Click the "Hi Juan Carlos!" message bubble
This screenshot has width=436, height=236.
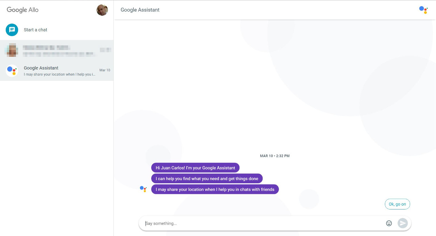(x=195, y=168)
